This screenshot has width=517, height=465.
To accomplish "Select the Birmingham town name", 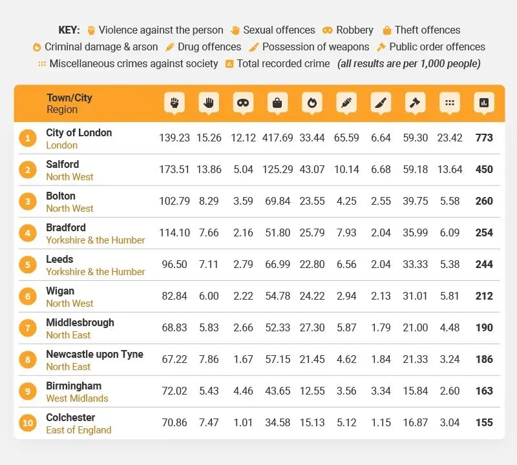I will click(74, 386).
